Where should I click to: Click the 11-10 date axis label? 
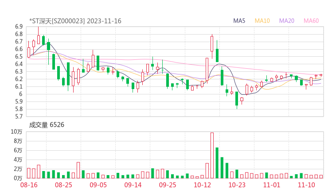[x=306, y=185]
